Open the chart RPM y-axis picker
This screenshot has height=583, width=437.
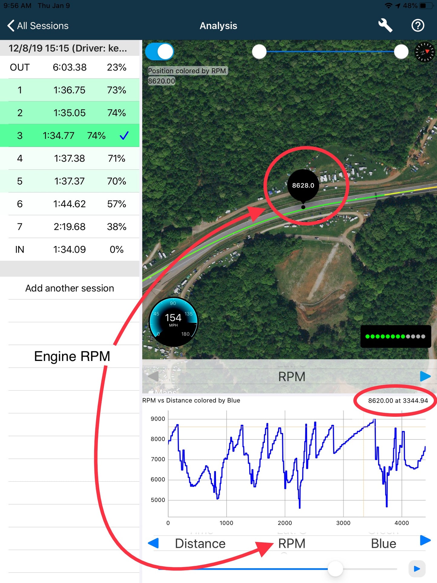(292, 544)
